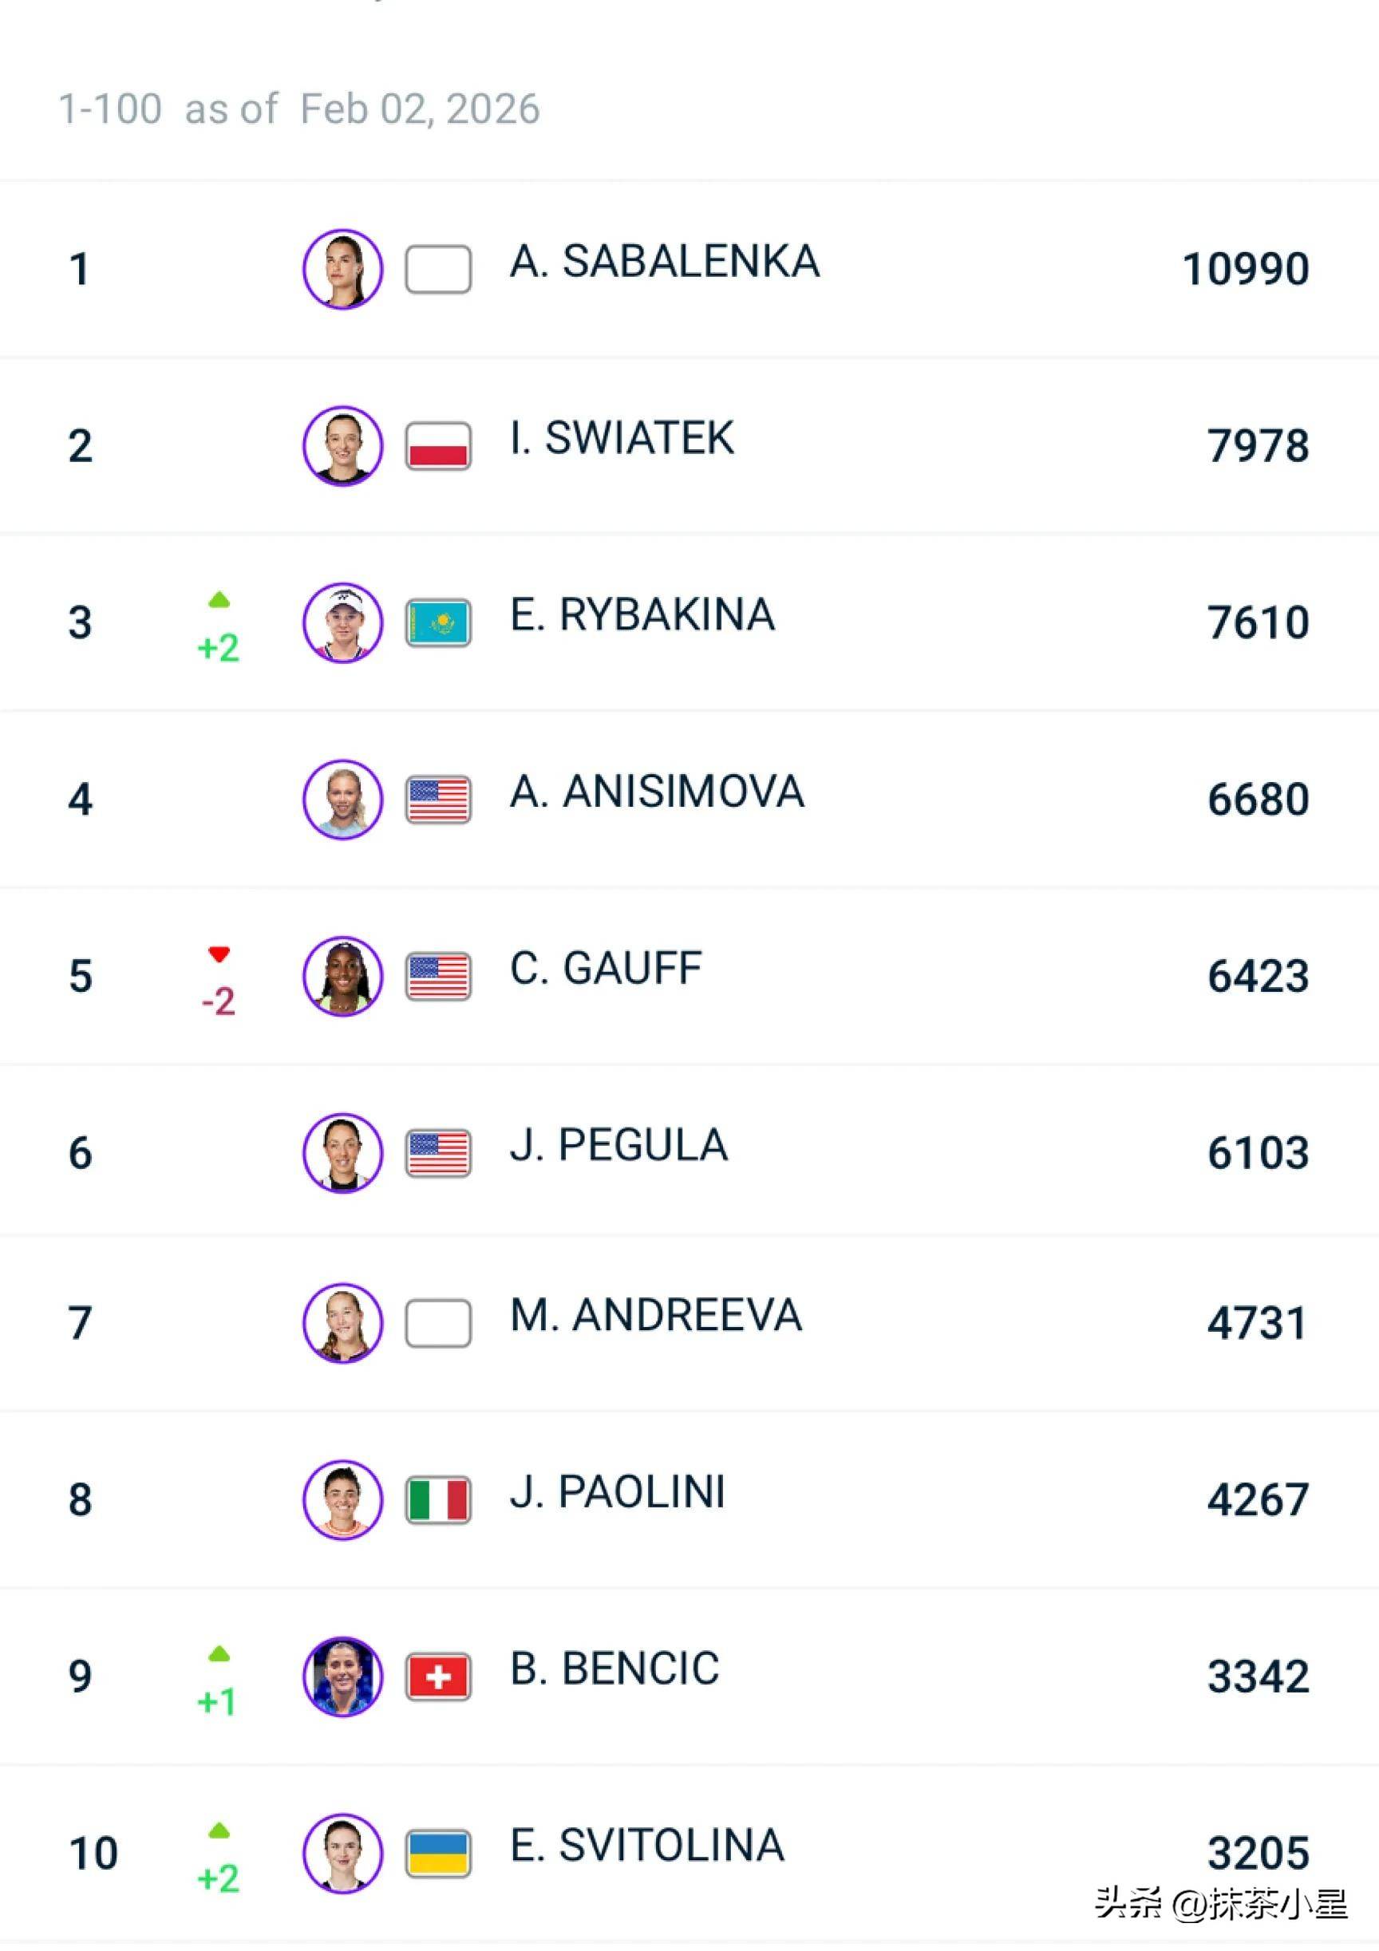Click Svitolina's points value 3205
The image size is (1379, 1951).
[x=1258, y=1854]
